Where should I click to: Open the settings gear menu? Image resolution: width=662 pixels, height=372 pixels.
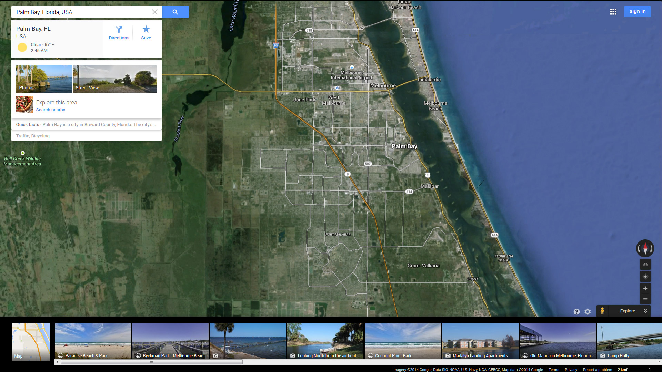(x=588, y=311)
